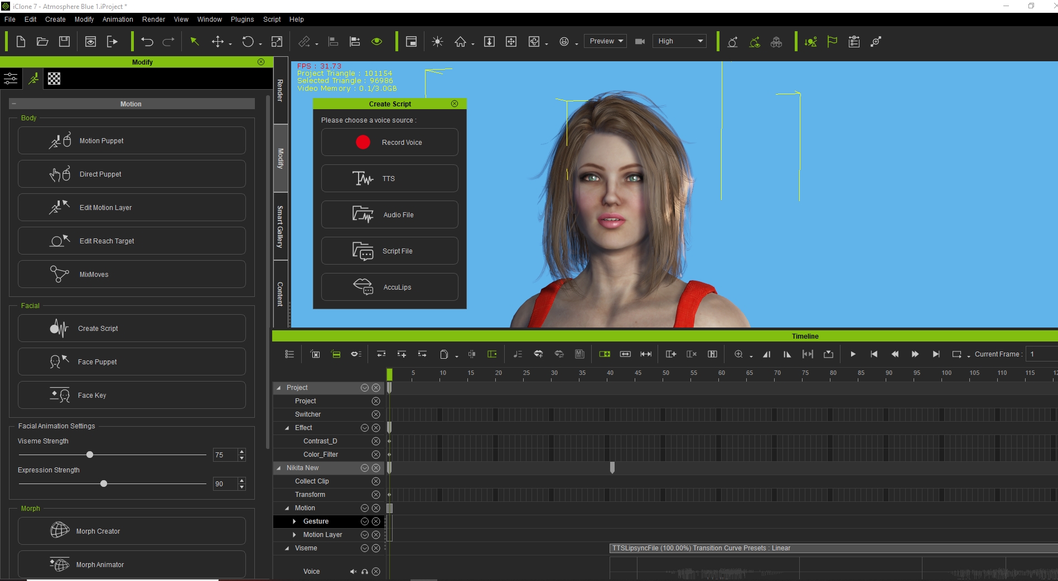This screenshot has width=1058, height=581.
Task: Select the Select Object arrow tool
Action: pyautogui.click(x=195, y=41)
